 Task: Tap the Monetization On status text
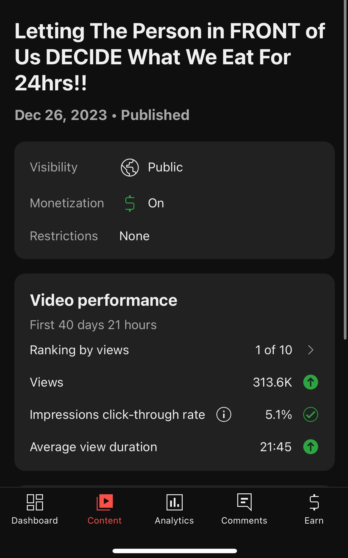tap(156, 203)
